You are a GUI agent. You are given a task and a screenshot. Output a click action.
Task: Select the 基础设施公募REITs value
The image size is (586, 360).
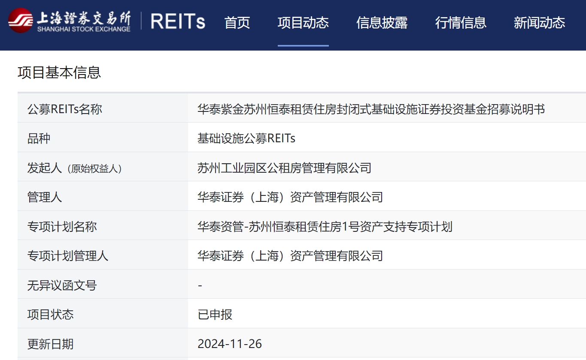(x=246, y=138)
